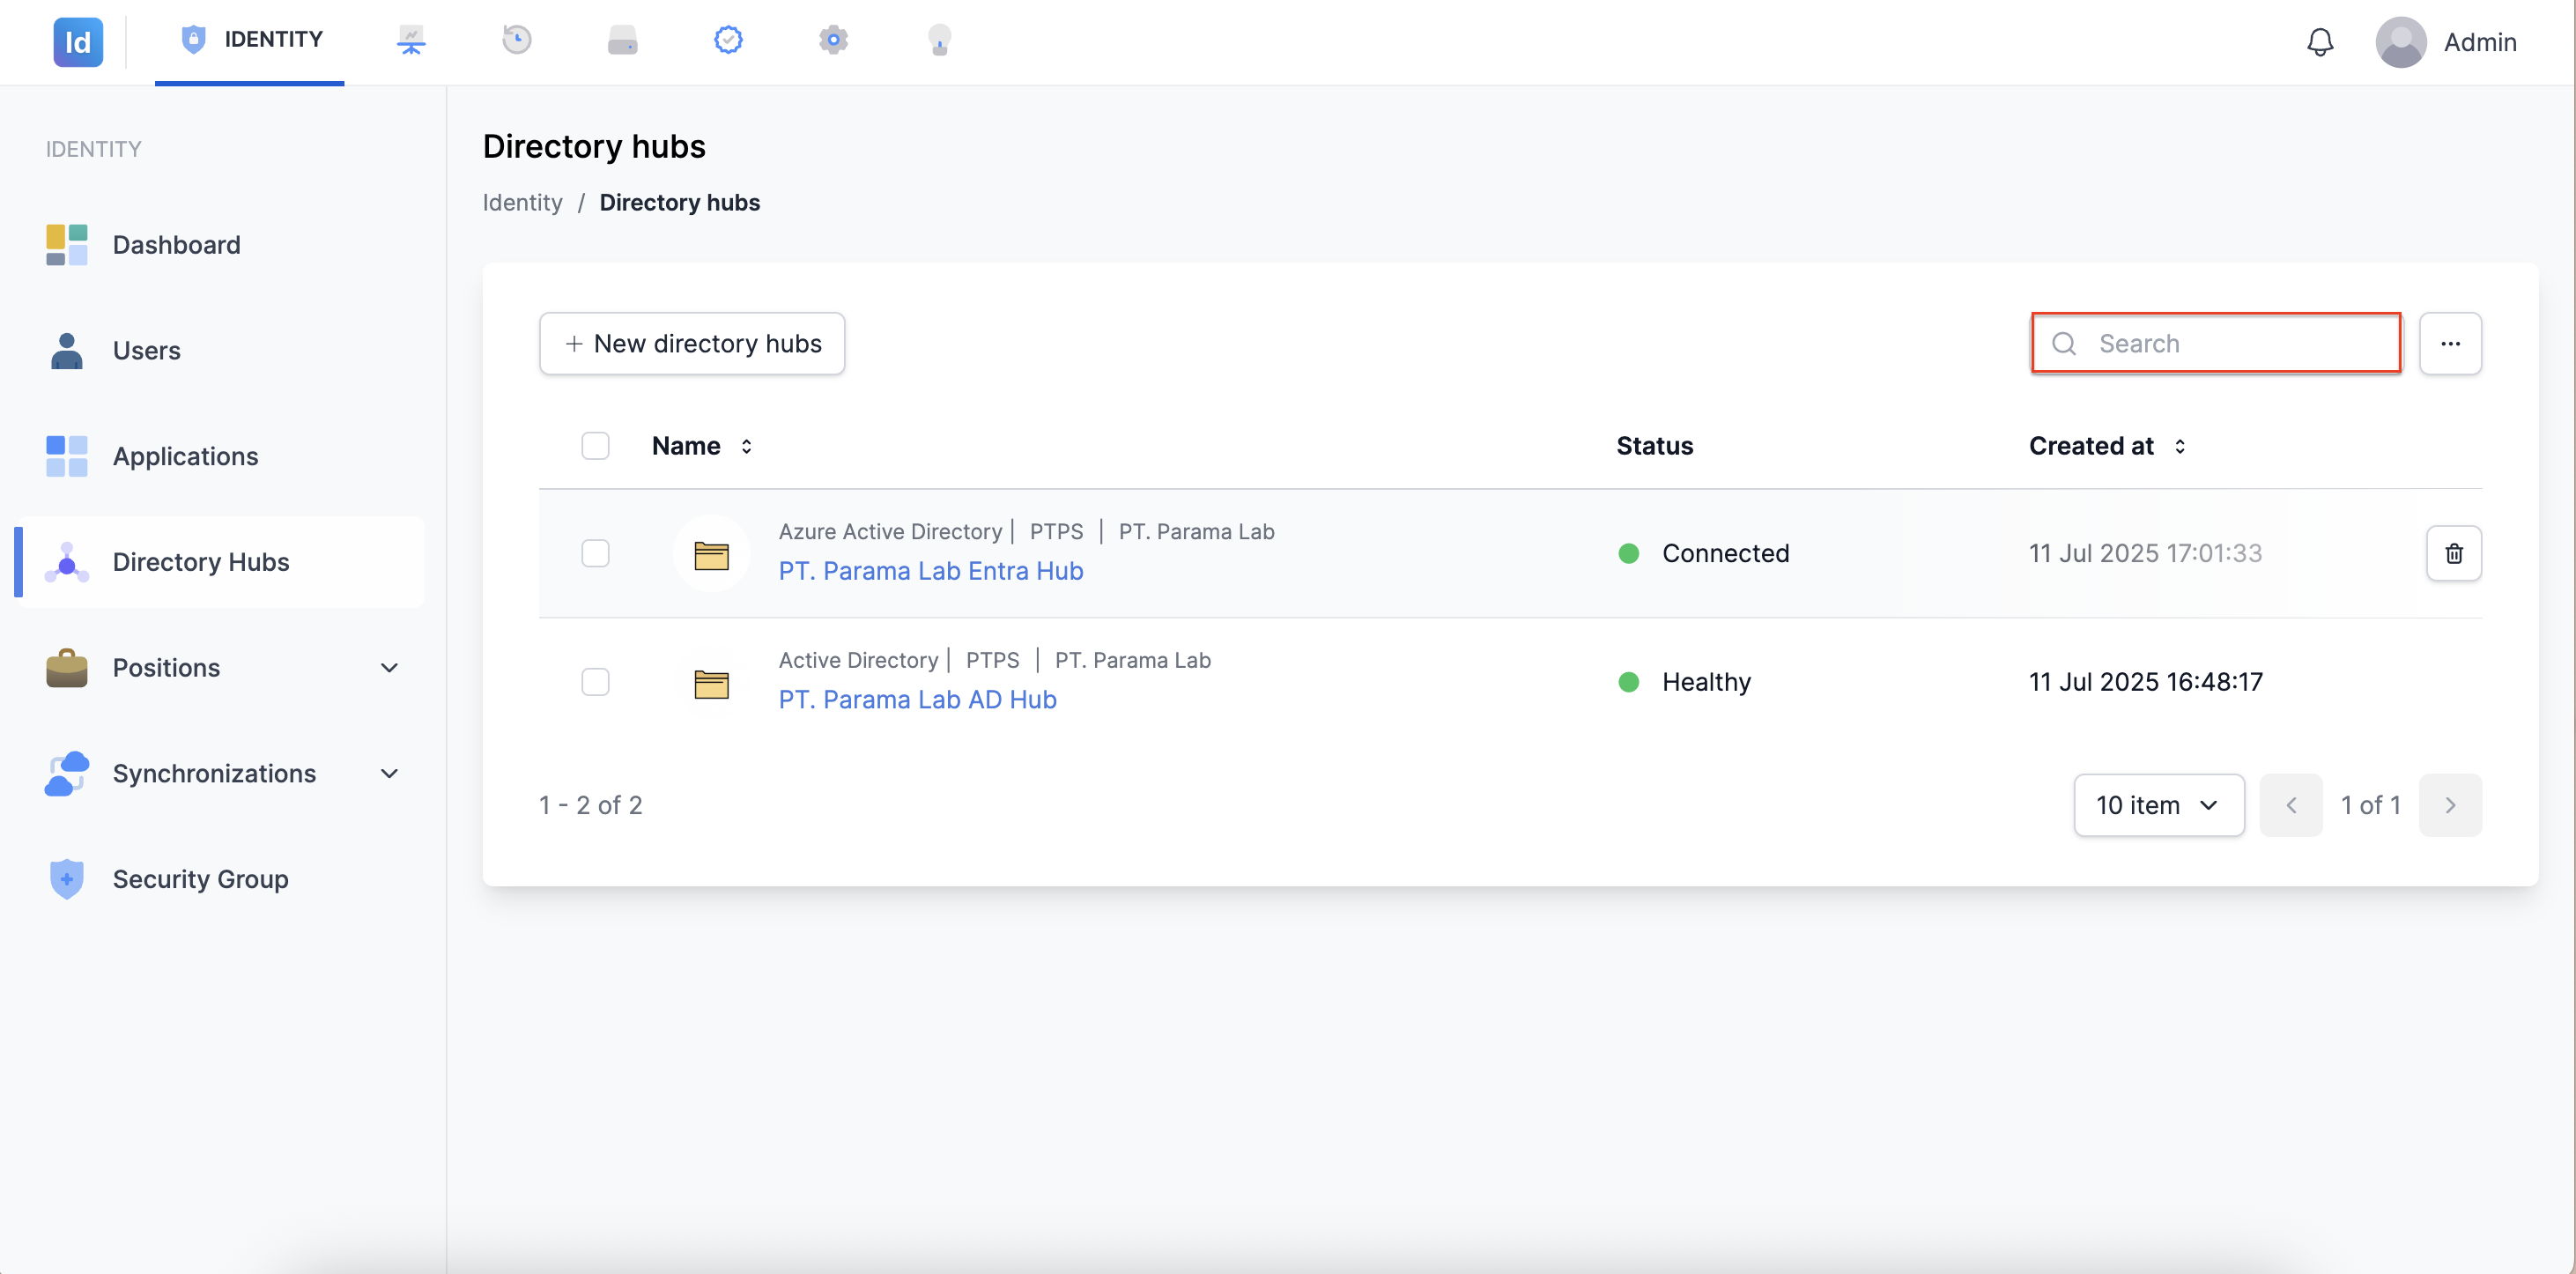Open the Admin account menu label

[2480, 43]
